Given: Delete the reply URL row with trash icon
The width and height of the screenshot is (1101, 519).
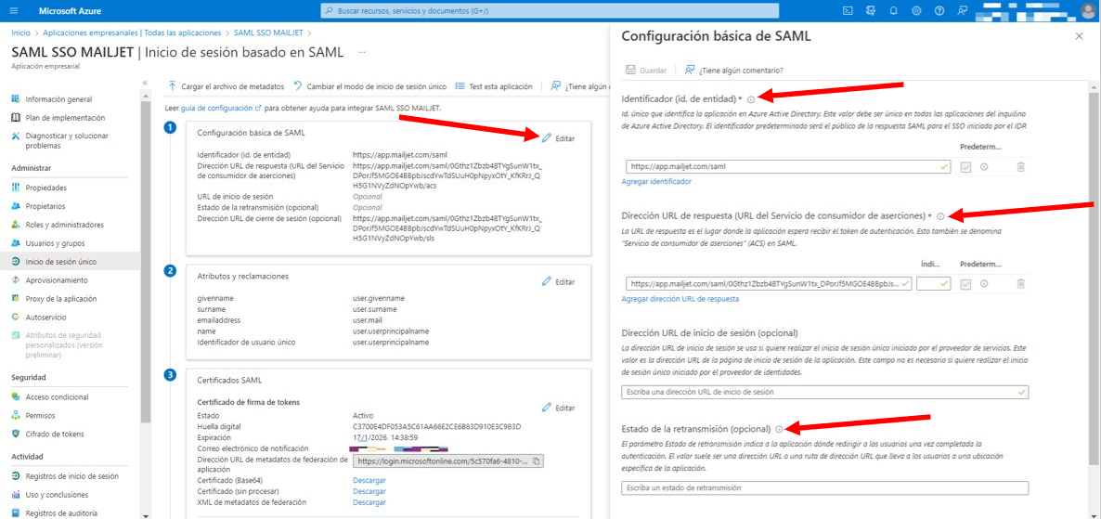Looking at the screenshot, I should [1020, 284].
